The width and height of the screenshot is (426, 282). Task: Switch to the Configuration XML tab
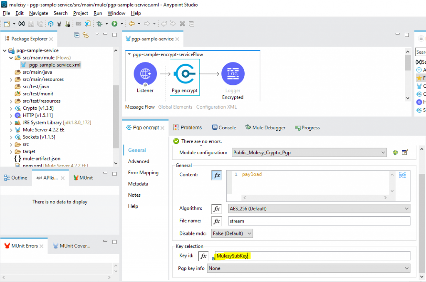[x=216, y=106]
